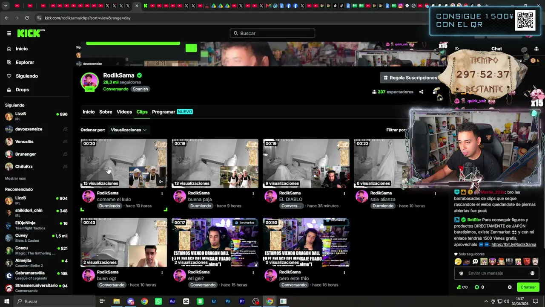Open options menu for 'pero este thio' clip
545x307 pixels.
coord(344,272)
